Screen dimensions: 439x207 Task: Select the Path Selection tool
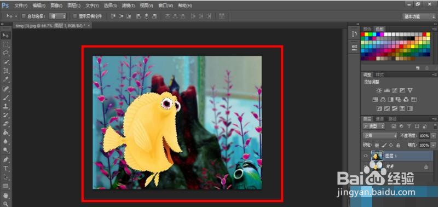(5, 177)
